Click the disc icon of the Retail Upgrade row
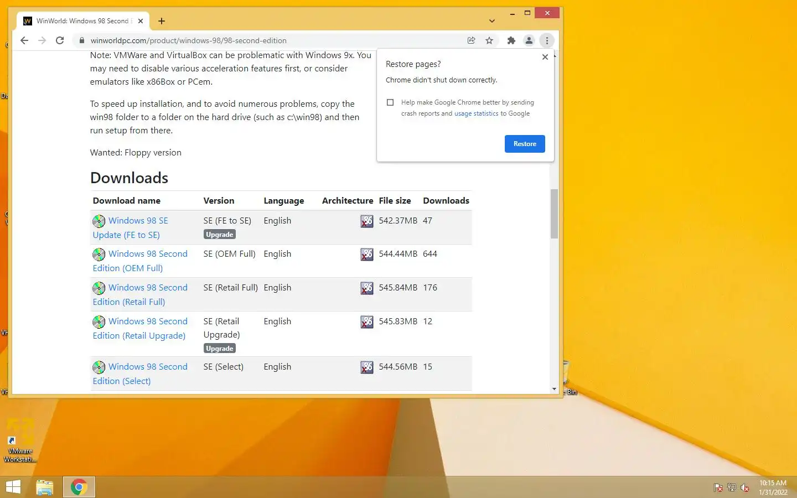The image size is (797, 498). (99, 322)
